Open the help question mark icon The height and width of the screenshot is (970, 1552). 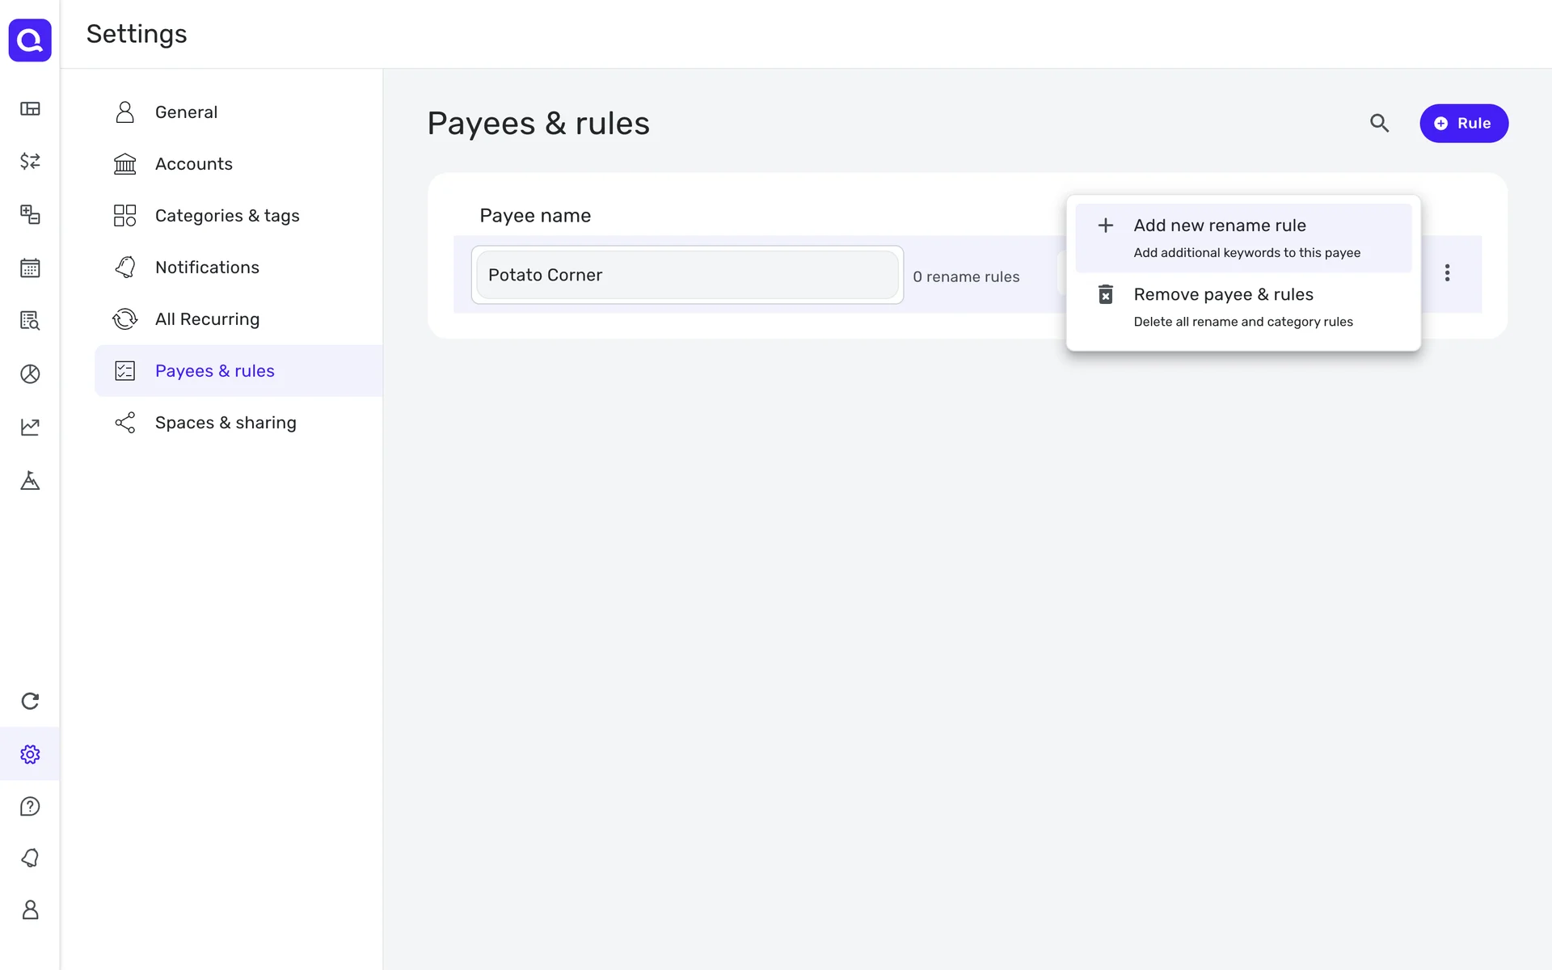click(x=30, y=806)
